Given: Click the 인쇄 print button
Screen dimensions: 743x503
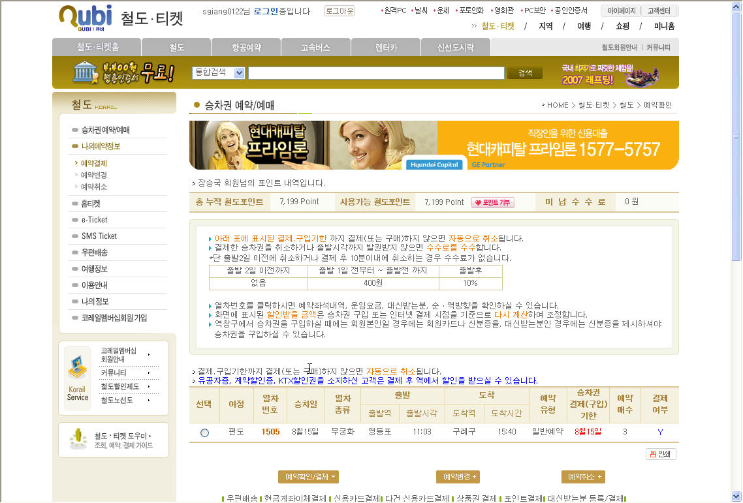Looking at the screenshot, I should tap(661, 453).
